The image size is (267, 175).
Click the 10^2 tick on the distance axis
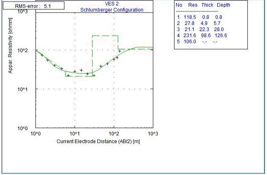114,134
